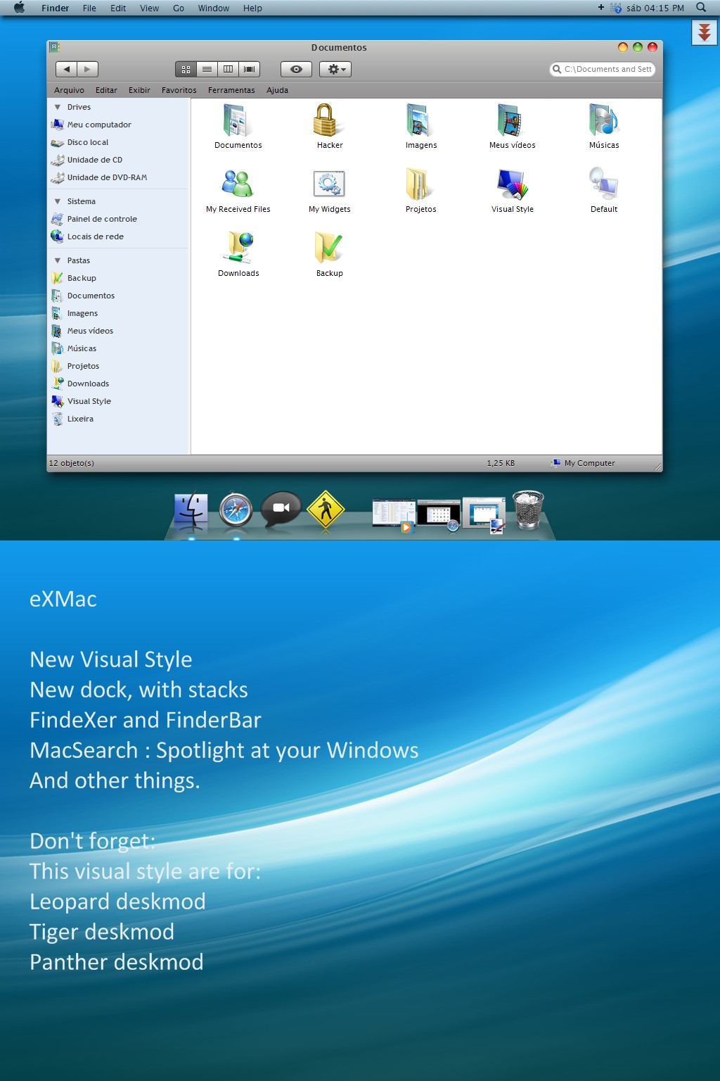Click the clock showing sáb 04:15 PM
This screenshot has height=1081, width=720.
pos(655,8)
